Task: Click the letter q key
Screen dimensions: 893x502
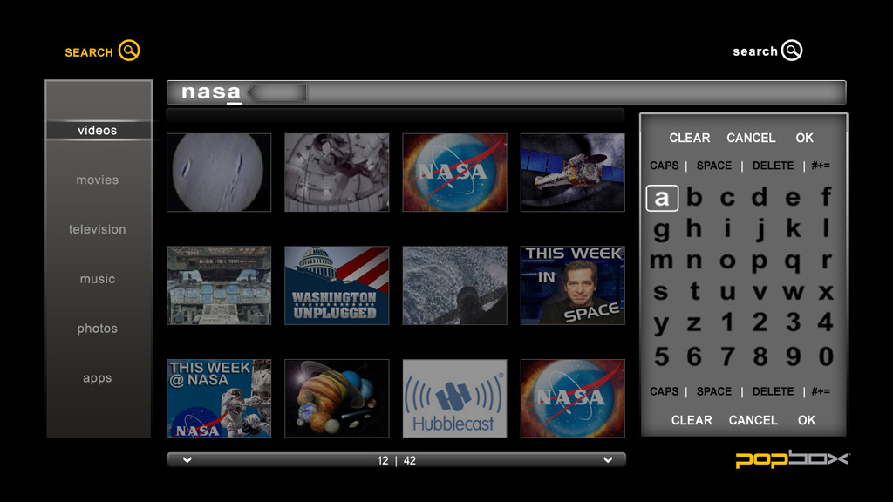Action: coord(792,261)
